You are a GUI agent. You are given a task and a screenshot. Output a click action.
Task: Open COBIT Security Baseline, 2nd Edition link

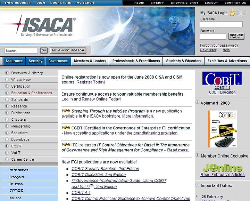coord(105,169)
